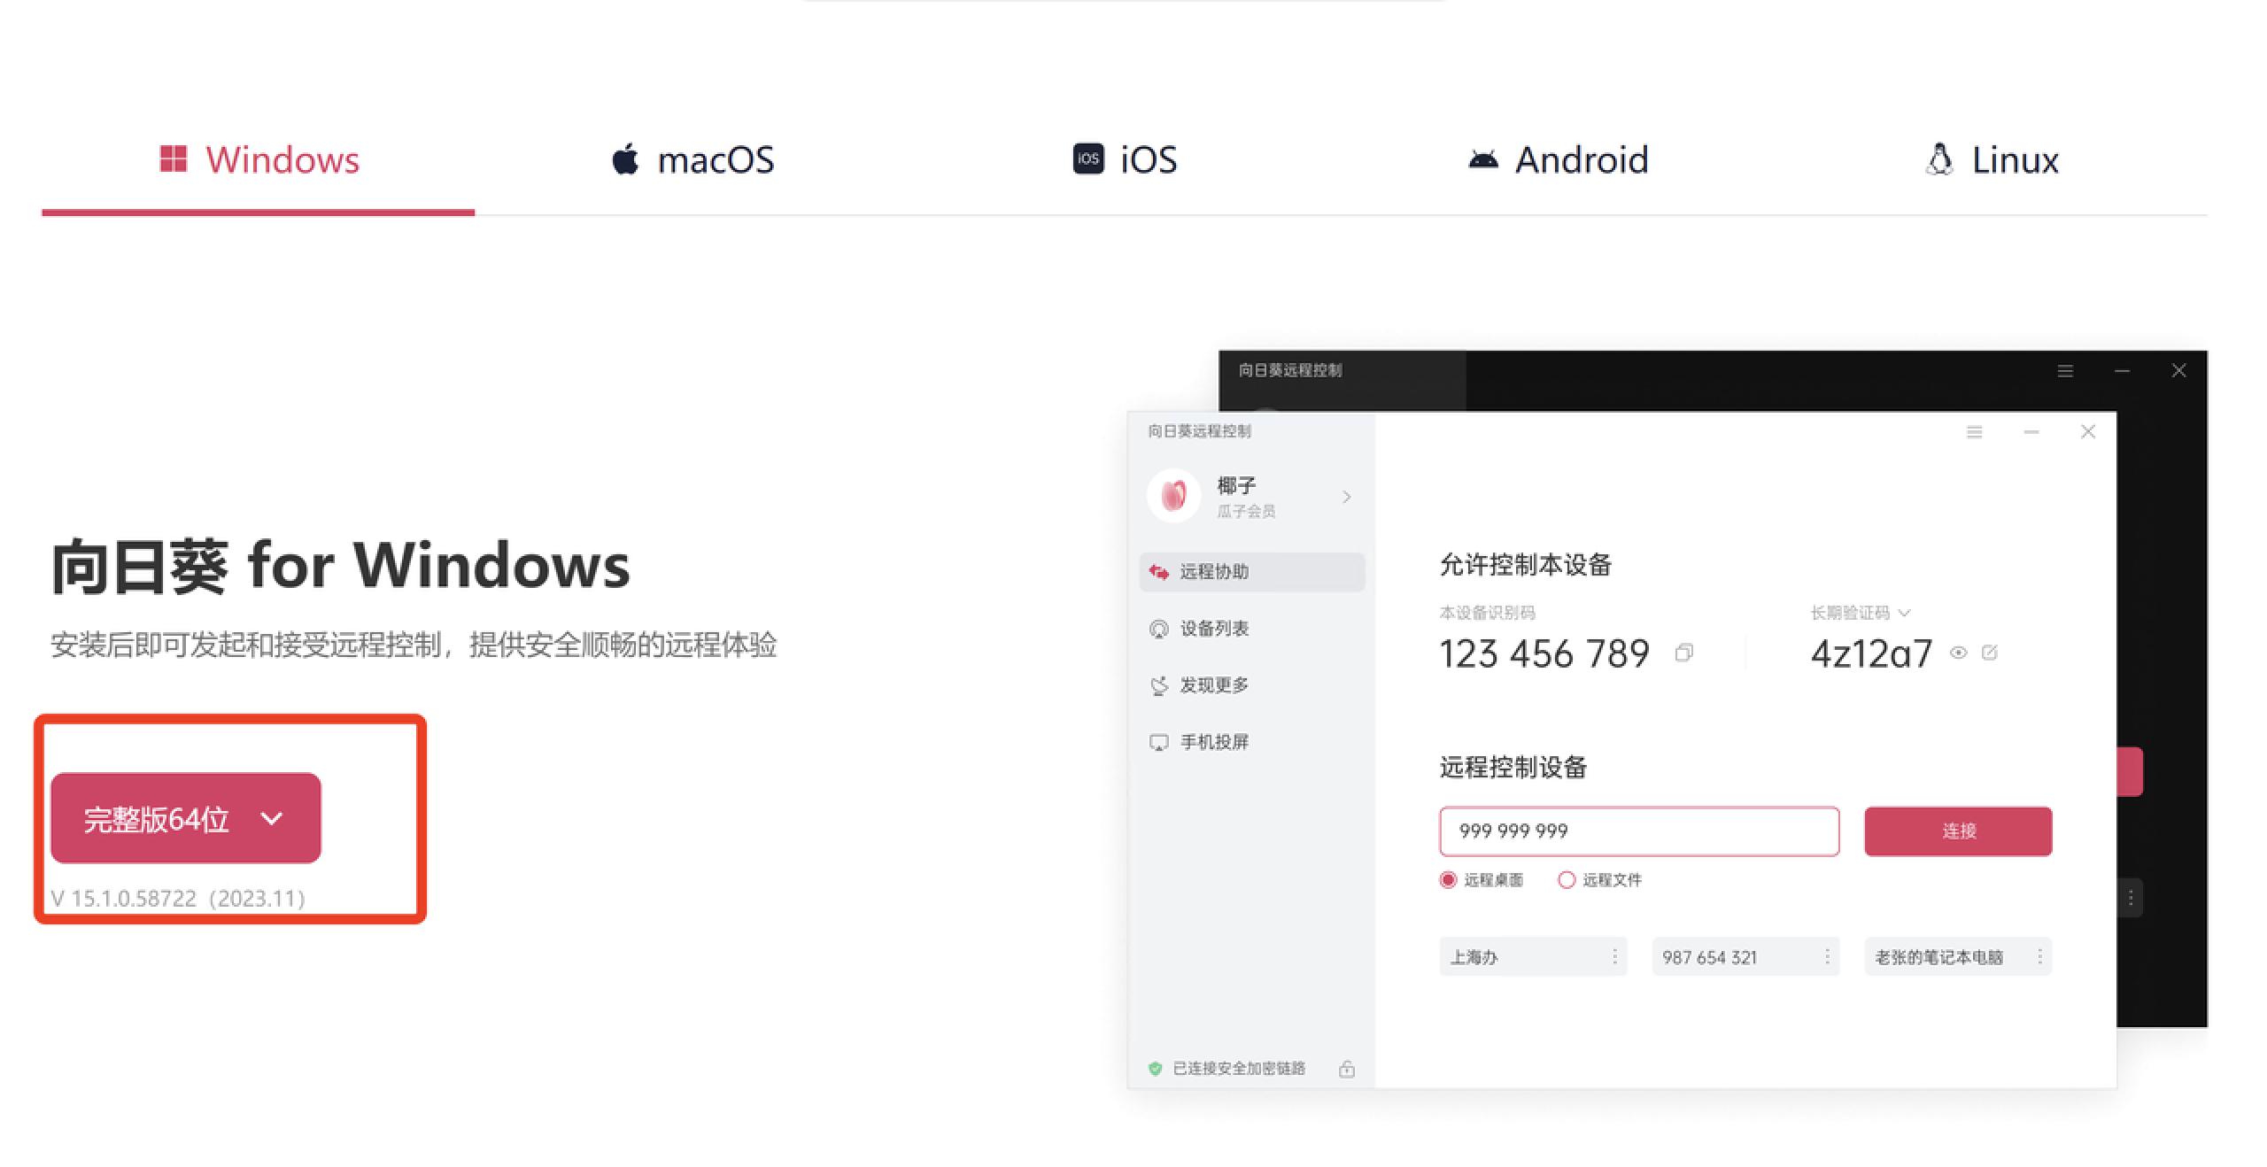Viewport: 2267px width, 1167px height.
Task: Minimize the light 向日葵 window
Action: click(2031, 432)
